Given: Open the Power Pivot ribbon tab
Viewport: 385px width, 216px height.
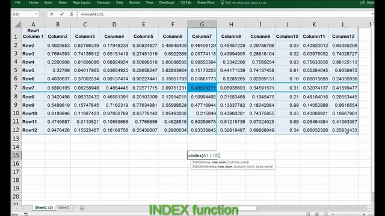Looking at the screenshot, I should pyautogui.click(x=206, y=2).
